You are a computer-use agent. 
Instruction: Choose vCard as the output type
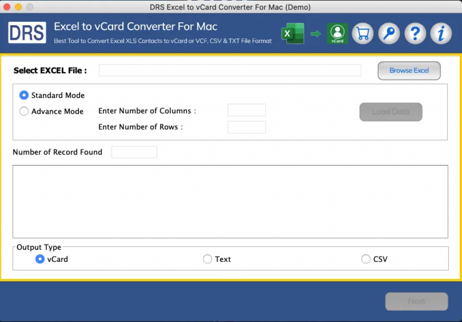pos(40,259)
